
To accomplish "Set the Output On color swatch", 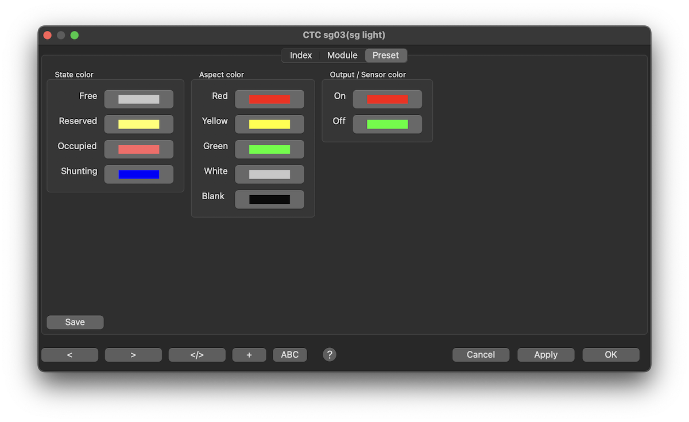I will (388, 99).
